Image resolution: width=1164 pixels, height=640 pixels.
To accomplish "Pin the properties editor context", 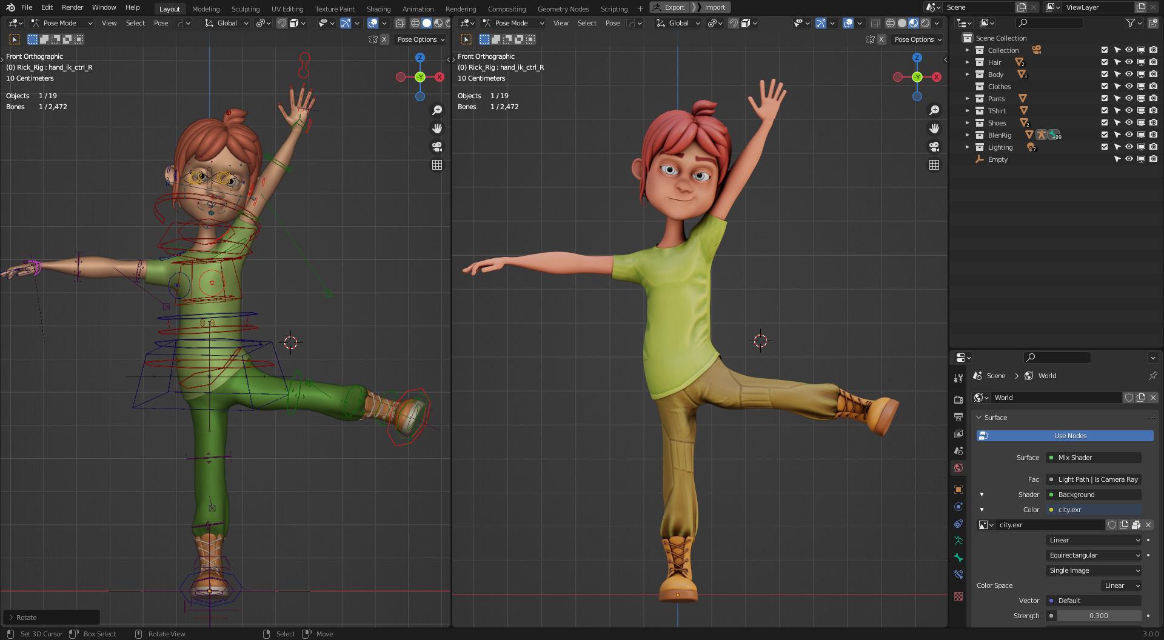I will 1152,376.
